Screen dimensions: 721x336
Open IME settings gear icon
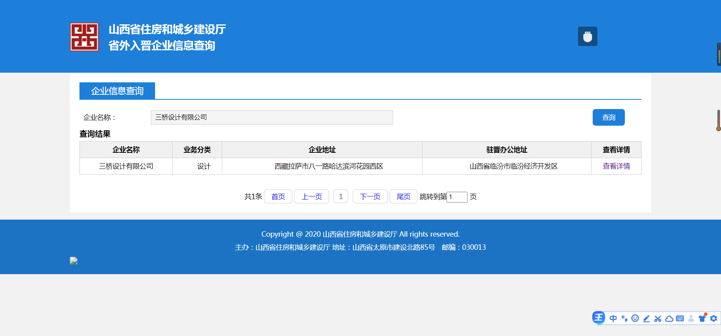coord(714,319)
